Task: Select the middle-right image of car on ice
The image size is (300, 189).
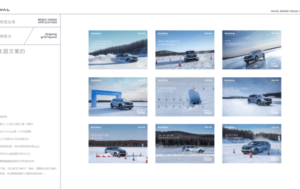Action: tap(252, 97)
